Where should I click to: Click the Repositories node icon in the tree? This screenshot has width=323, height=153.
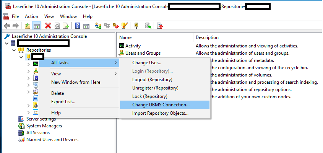pos(21,50)
